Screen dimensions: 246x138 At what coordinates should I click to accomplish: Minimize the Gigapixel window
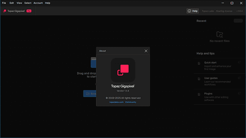point(223,3)
